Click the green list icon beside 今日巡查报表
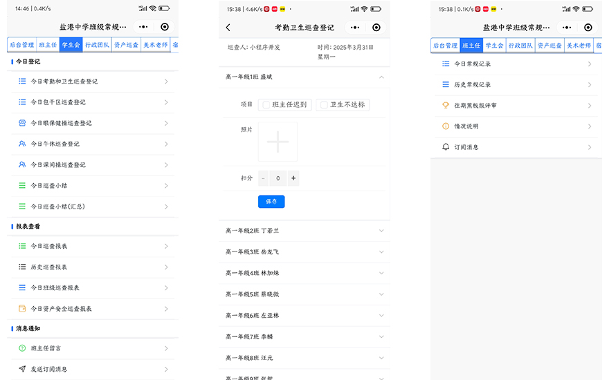The image size is (609, 380). coord(22,246)
